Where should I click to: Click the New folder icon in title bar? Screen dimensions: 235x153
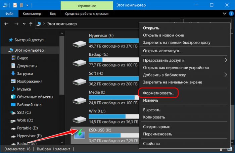pyautogui.click(x=21, y=5)
